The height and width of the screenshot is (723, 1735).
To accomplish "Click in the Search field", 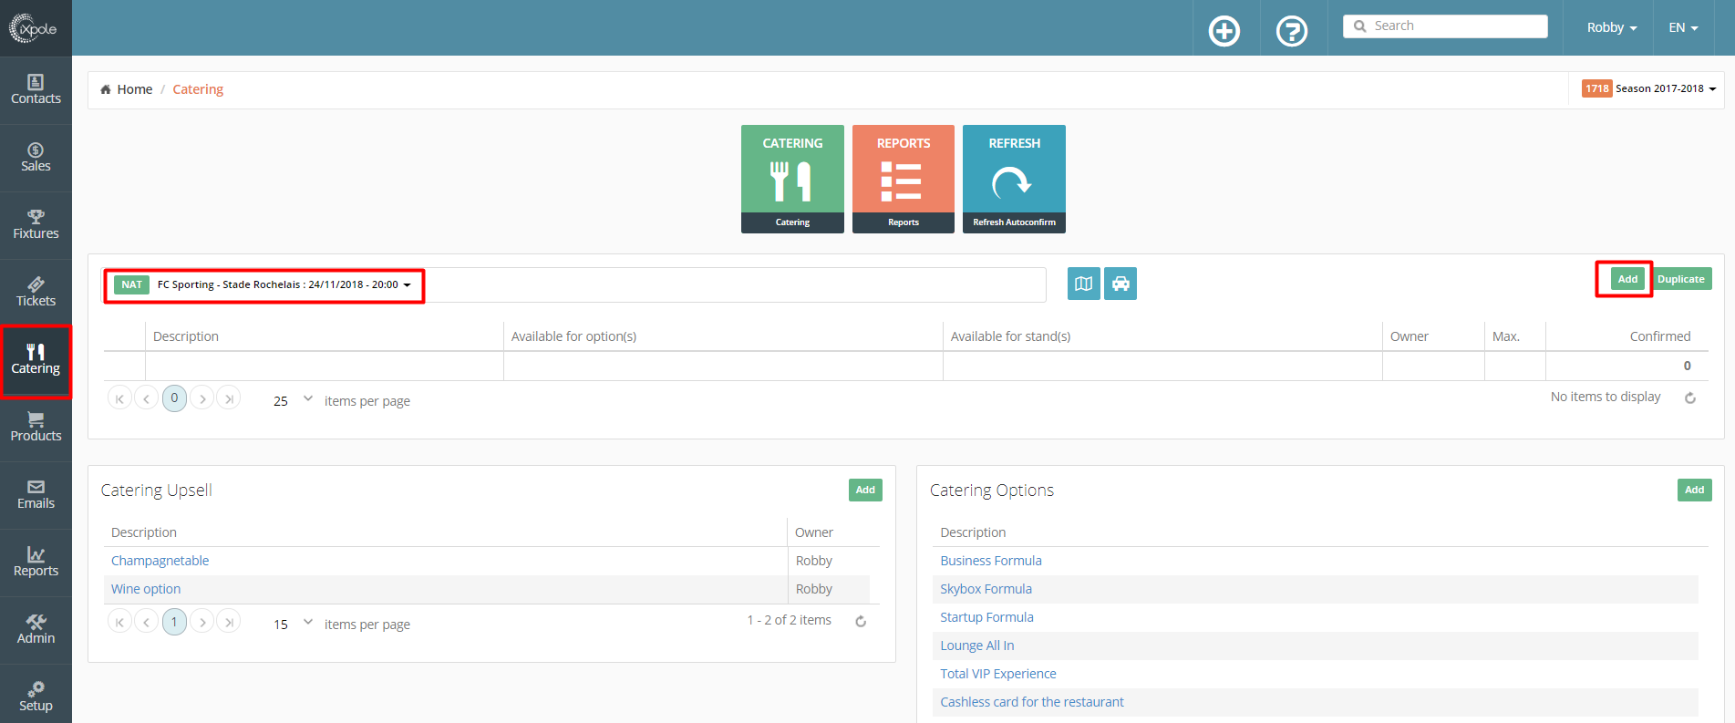I will point(1445,26).
